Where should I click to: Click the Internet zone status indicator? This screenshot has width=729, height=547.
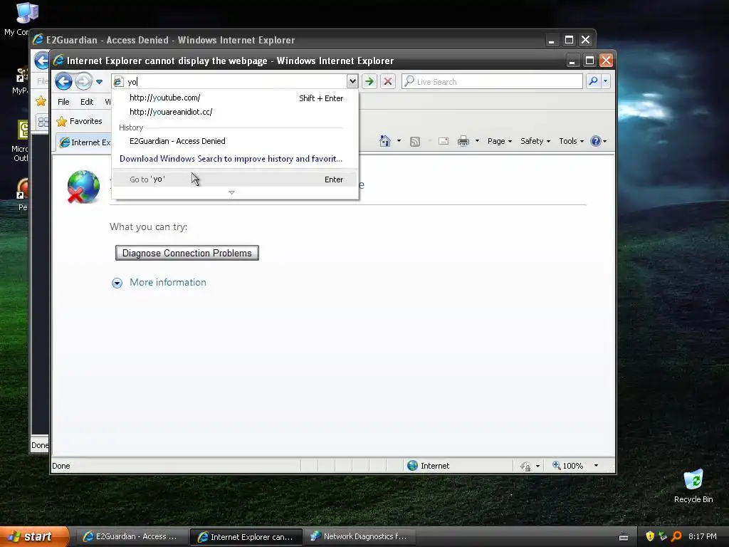(428, 466)
